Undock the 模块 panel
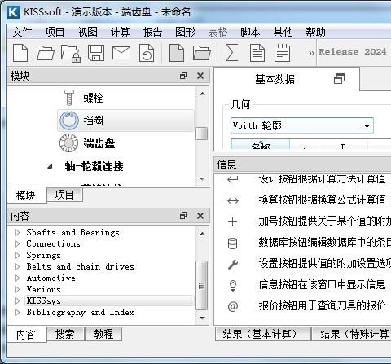This screenshot has width=391, height=364. [x=183, y=76]
